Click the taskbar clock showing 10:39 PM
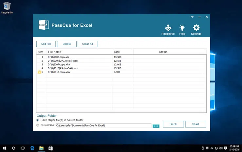The image size is (242, 152). 234,148
